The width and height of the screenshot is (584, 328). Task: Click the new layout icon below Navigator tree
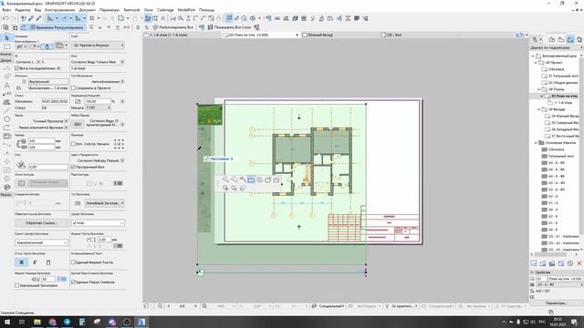tap(534, 263)
